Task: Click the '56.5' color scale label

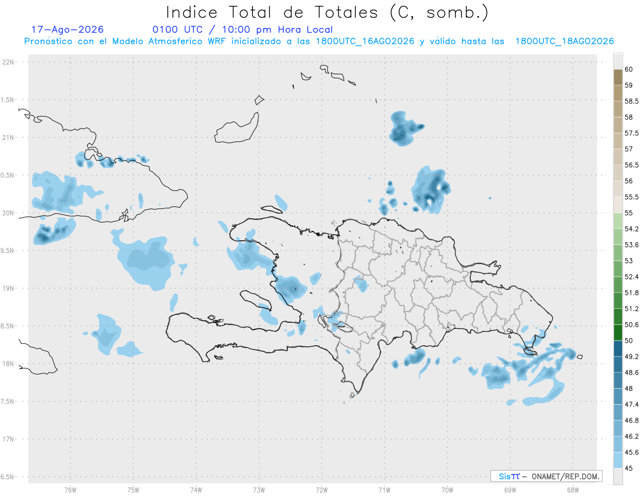Action: tap(632, 165)
